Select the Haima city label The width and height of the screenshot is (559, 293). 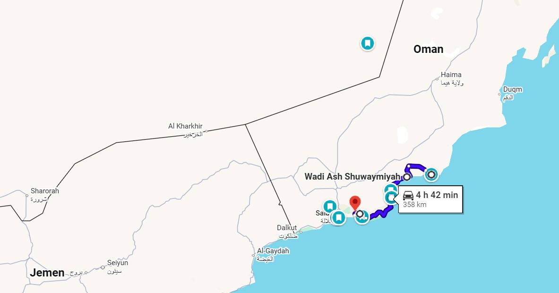pyautogui.click(x=451, y=75)
